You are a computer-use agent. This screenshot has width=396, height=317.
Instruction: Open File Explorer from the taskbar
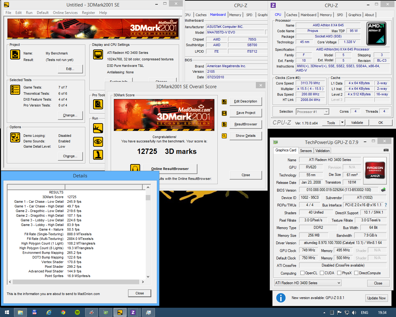(x=20, y=312)
